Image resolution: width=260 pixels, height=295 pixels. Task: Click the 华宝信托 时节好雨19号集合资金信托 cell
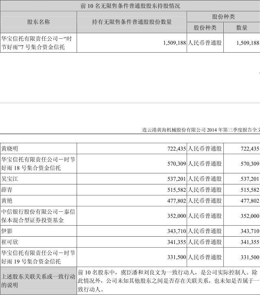point(38,257)
